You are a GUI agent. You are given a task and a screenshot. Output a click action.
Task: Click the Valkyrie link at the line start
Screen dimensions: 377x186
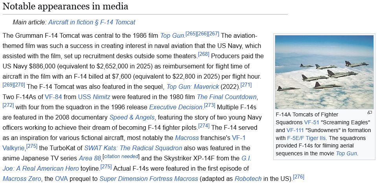[13, 148]
